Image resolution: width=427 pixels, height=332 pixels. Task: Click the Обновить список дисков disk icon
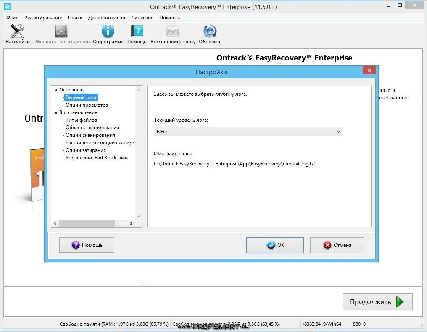click(61, 31)
